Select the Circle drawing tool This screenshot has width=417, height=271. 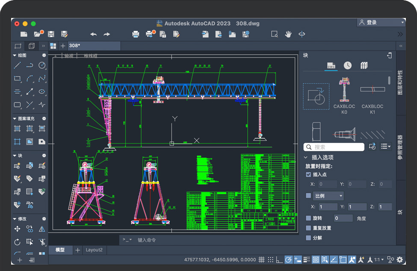42,65
